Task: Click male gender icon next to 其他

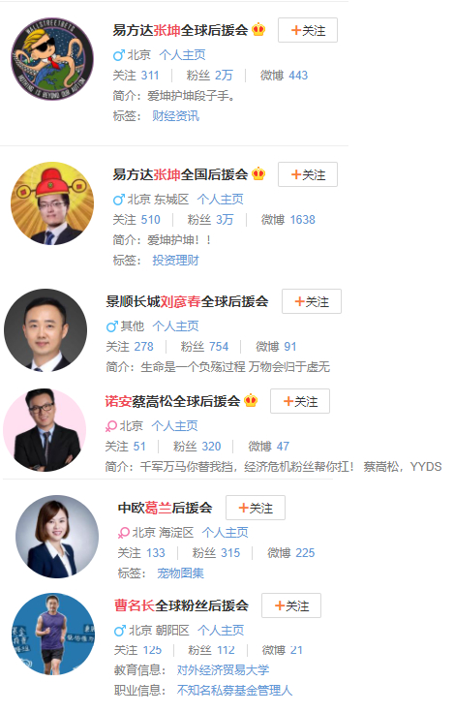Action: coord(111,326)
